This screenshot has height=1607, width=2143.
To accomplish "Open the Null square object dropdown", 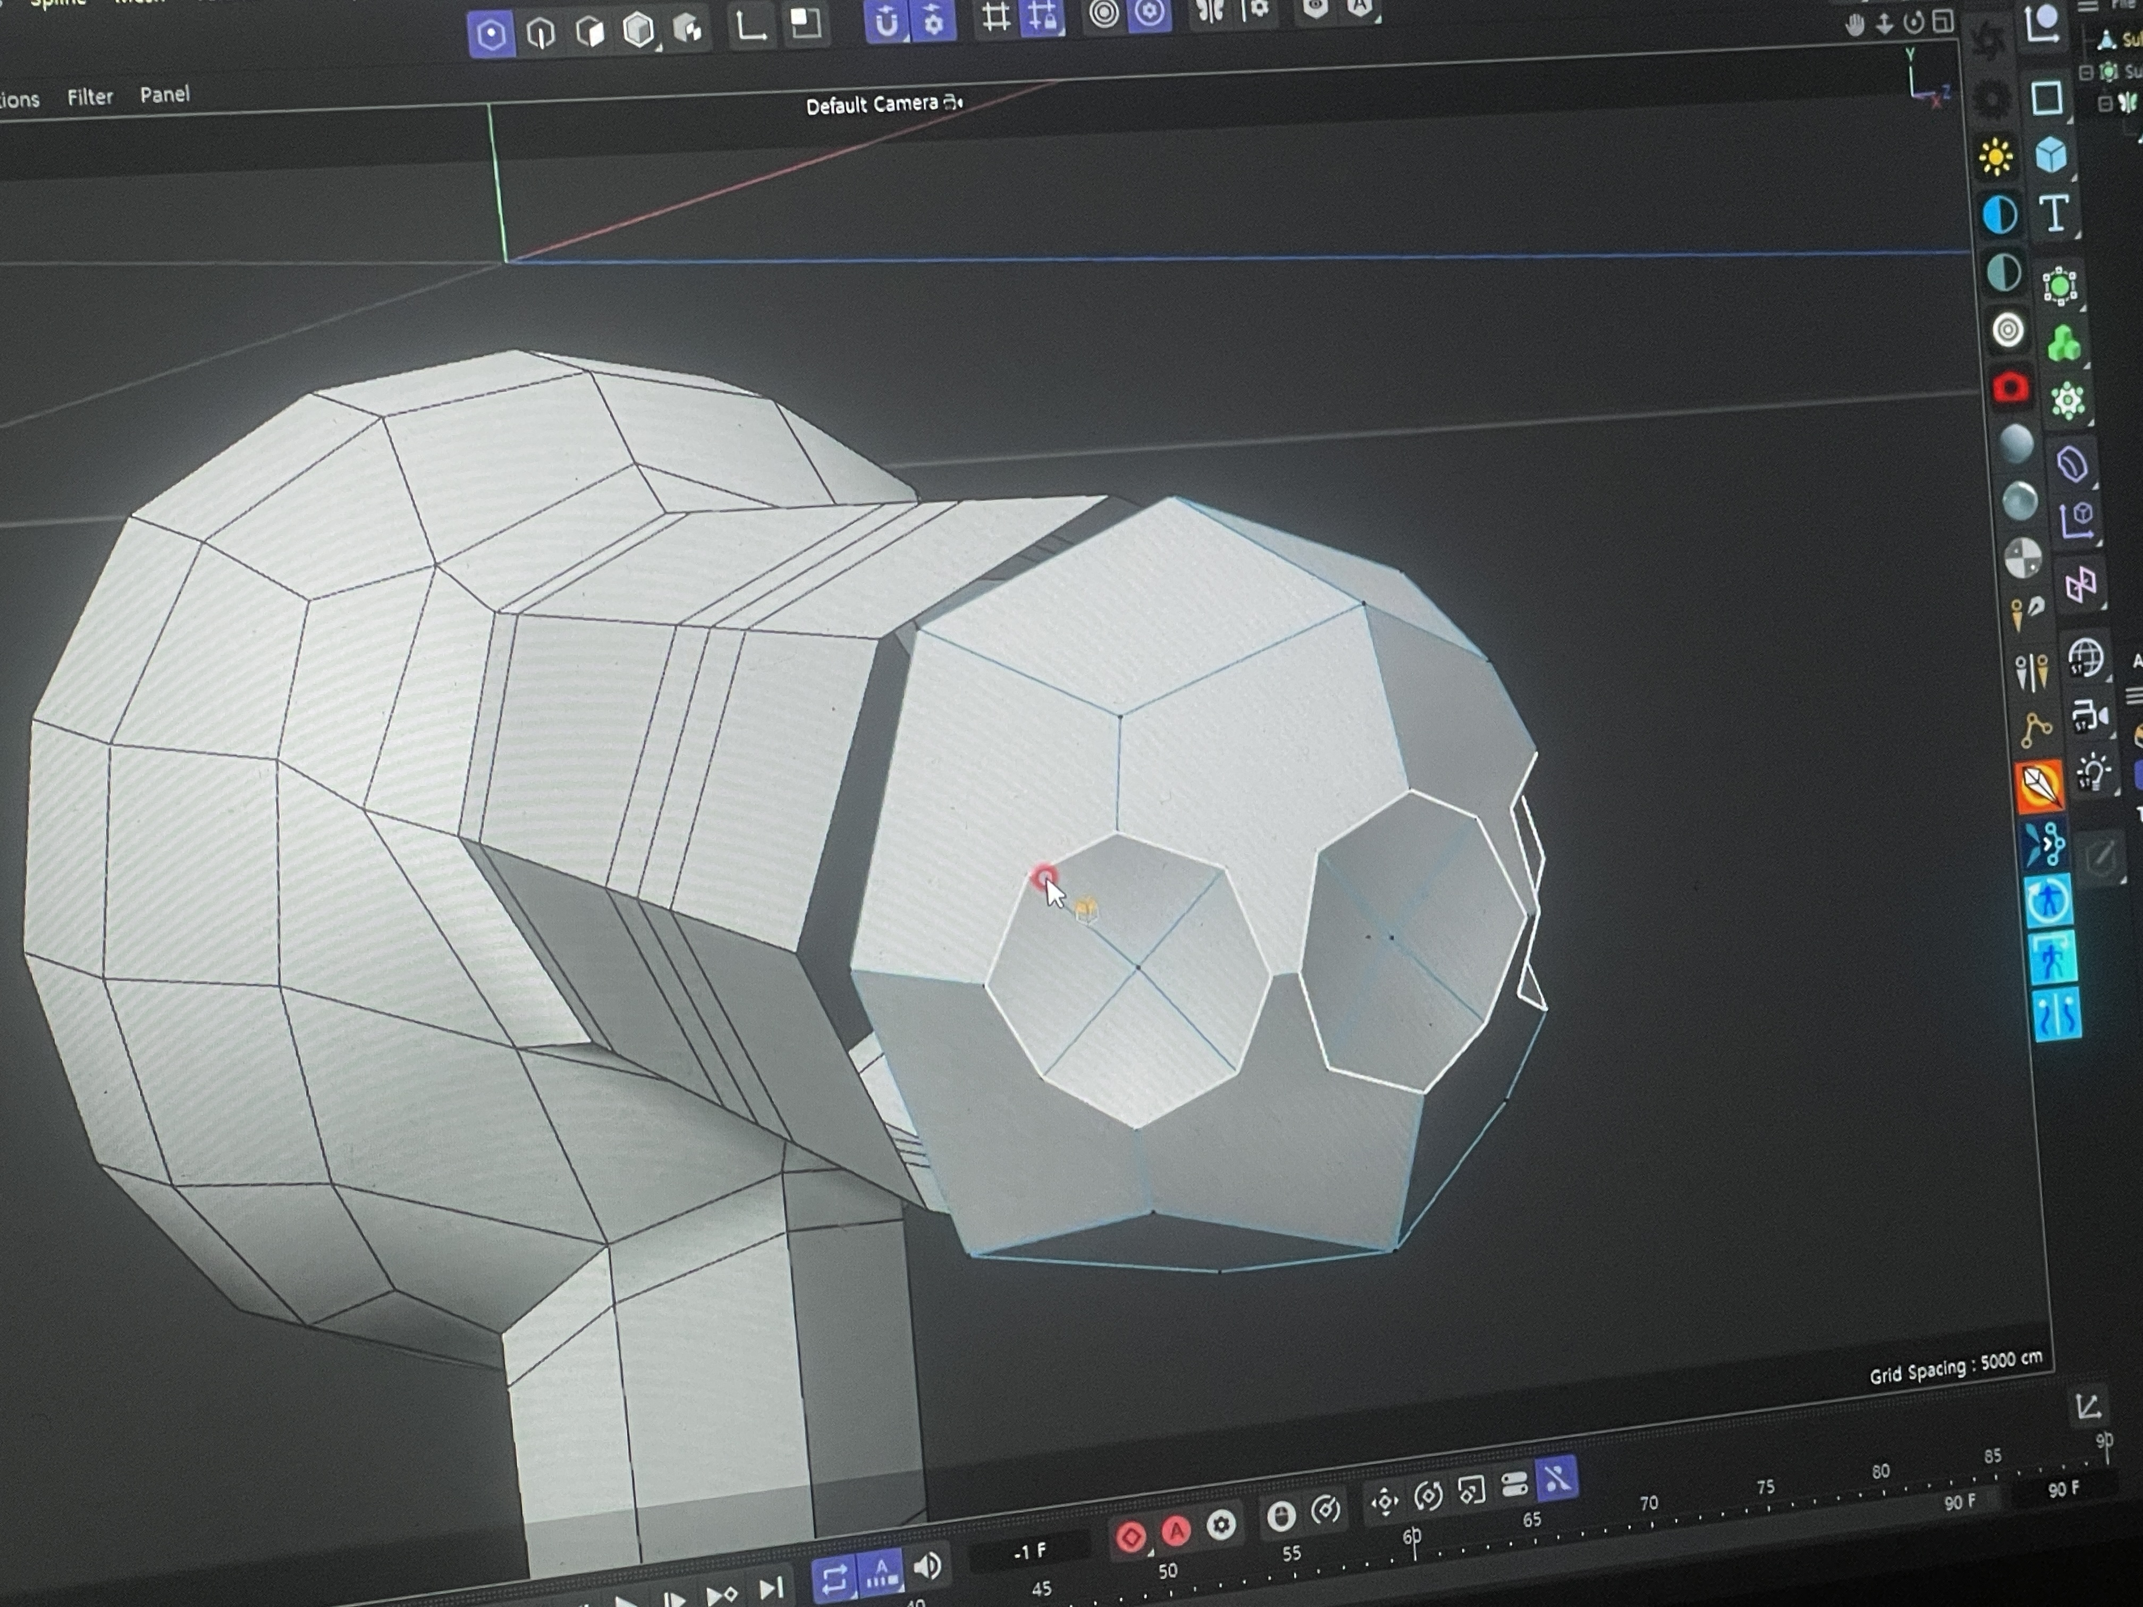I will [2047, 98].
